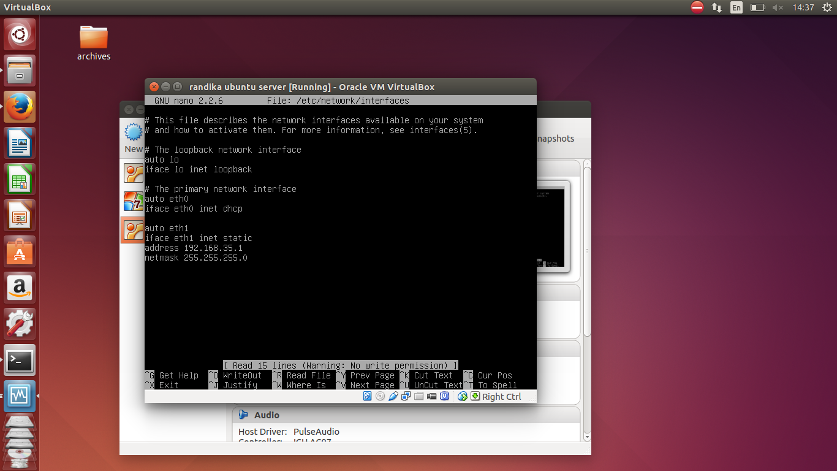Image resolution: width=837 pixels, height=471 pixels.
Task: Click the New machine icon in VirtualBox Manager
Action: pyautogui.click(x=134, y=137)
